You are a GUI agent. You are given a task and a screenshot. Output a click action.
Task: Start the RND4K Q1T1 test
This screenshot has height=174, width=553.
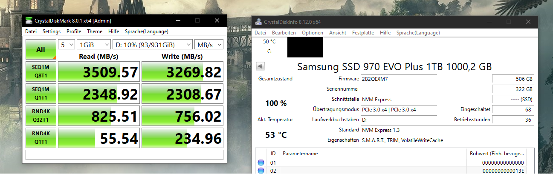point(41,137)
